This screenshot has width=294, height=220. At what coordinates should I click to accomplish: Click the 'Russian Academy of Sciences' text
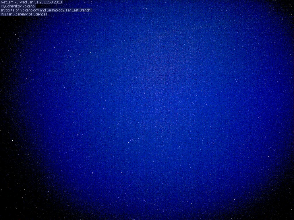point(24,14)
